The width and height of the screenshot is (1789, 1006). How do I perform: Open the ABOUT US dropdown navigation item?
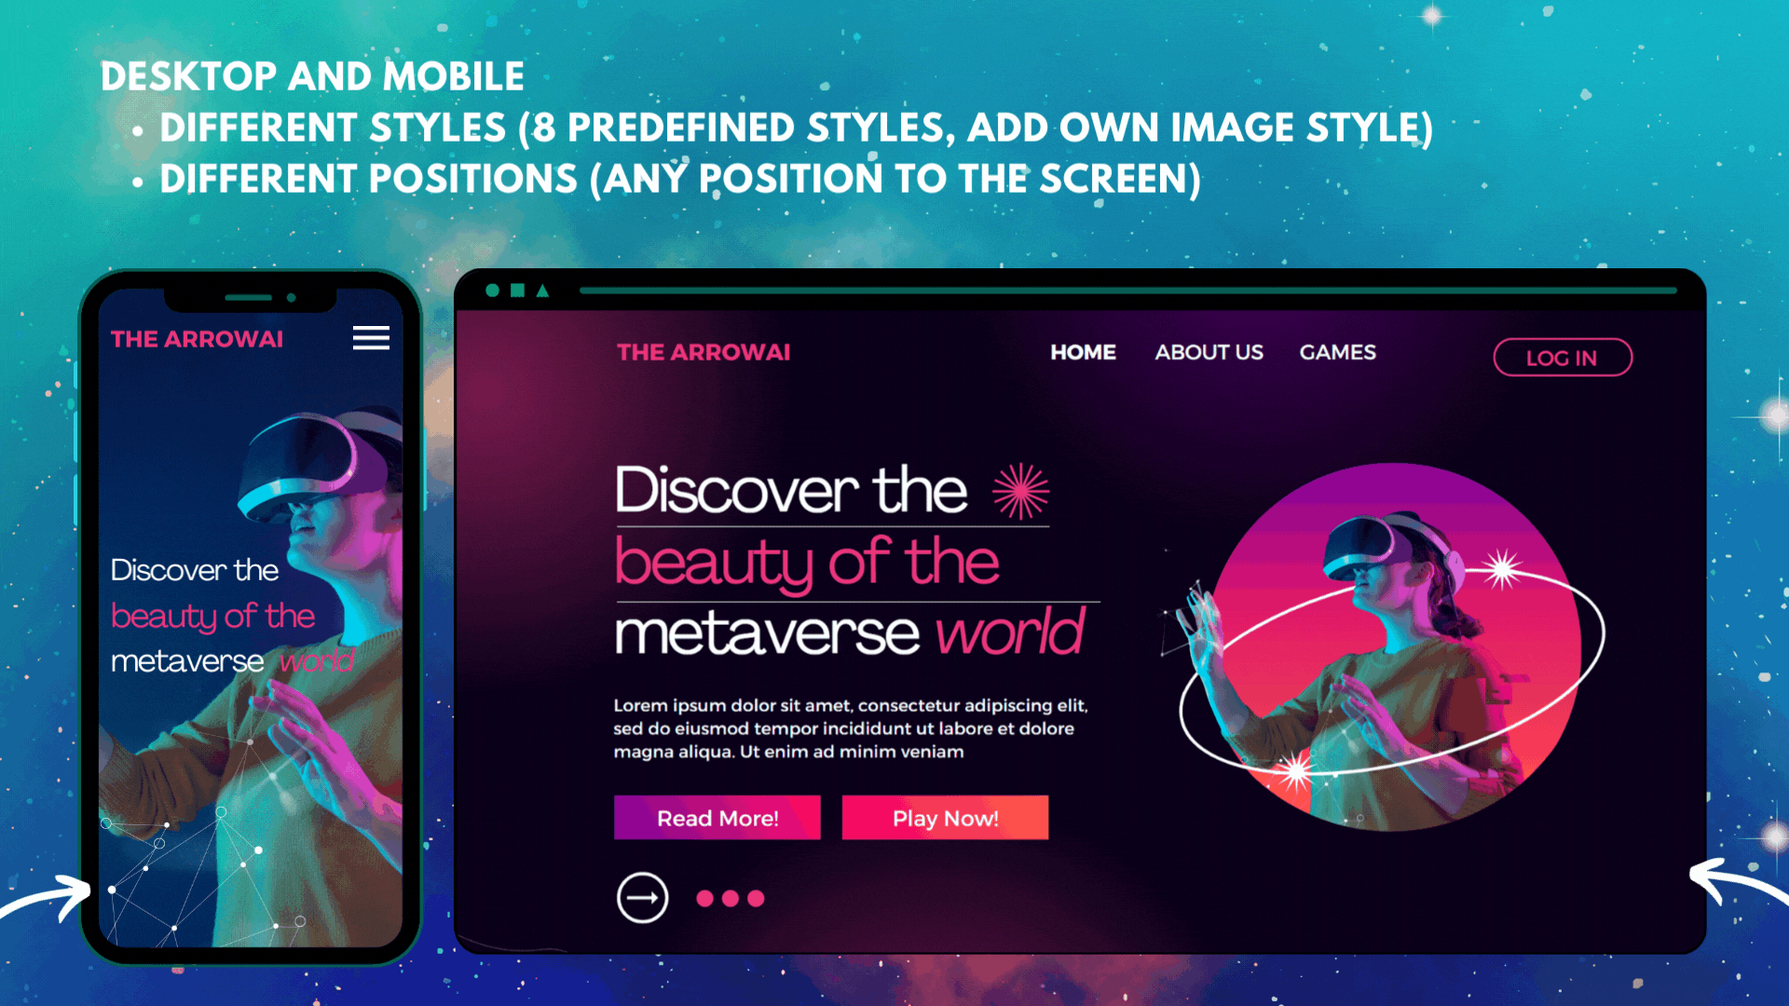click(1208, 352)
